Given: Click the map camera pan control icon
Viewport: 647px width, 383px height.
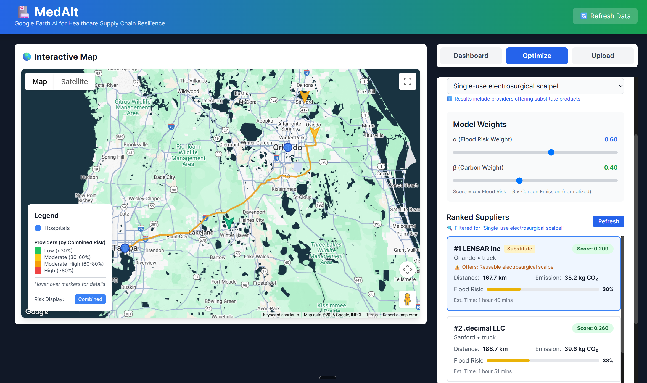Looking at the screenshot, I should pos(407,269).
